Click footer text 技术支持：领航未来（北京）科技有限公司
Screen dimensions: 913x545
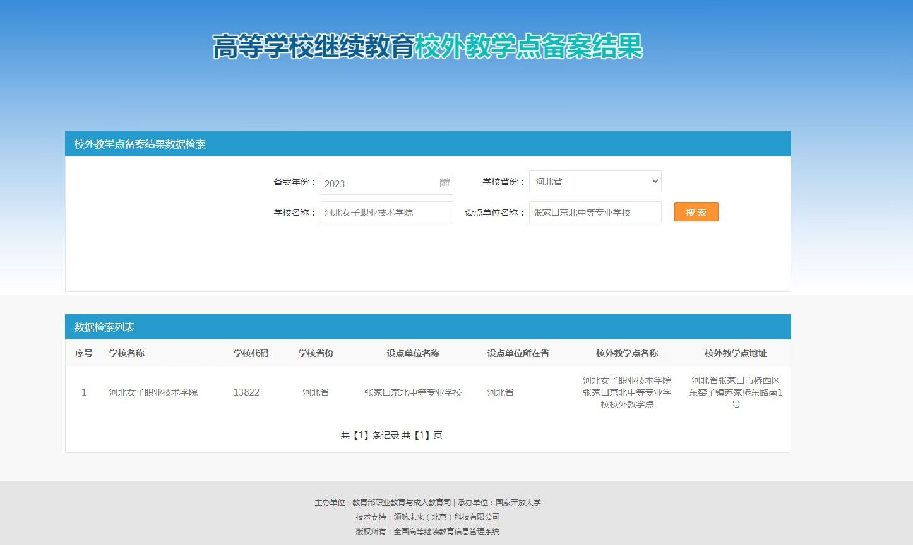tap(427, 517)
